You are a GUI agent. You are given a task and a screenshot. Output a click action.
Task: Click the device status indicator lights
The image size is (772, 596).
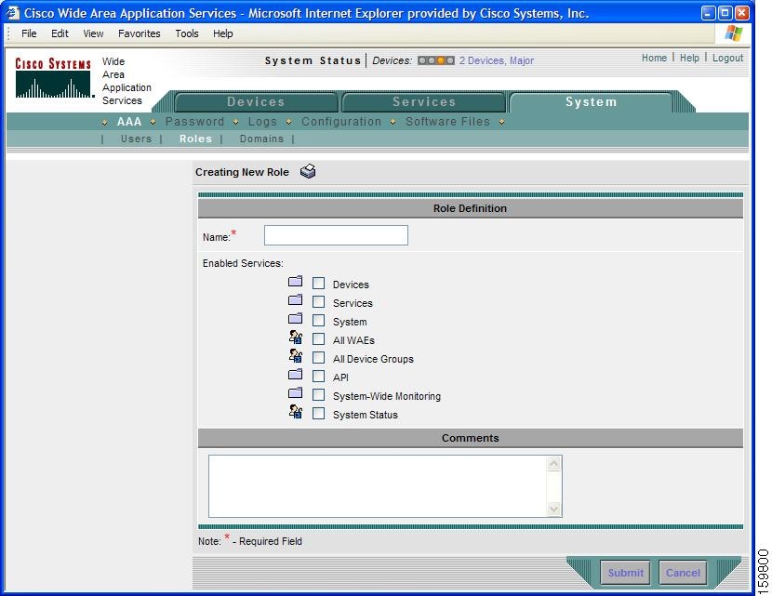tap(435, 60)
